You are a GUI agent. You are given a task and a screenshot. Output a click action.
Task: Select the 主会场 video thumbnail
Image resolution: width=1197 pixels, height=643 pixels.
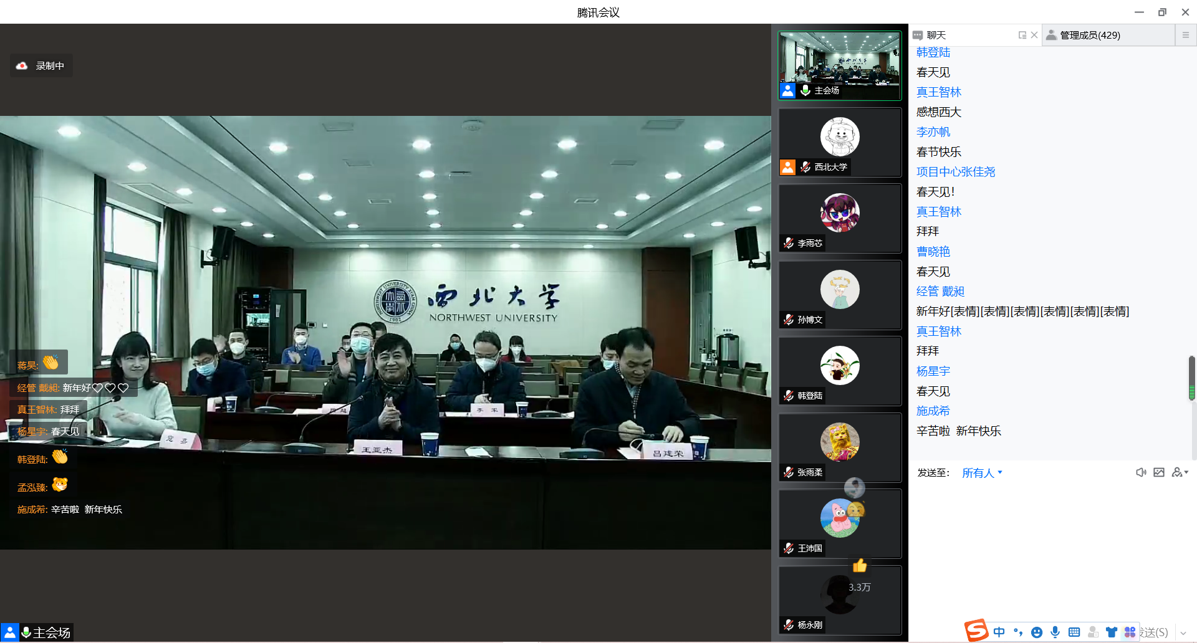tap(840, 65)
